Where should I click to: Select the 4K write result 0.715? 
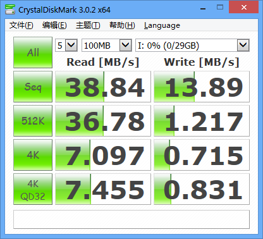(202, 155)
